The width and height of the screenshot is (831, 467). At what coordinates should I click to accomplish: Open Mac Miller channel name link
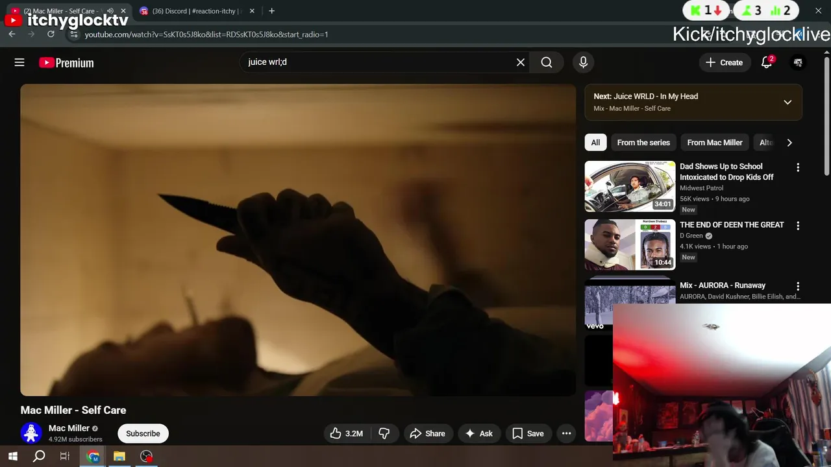coord(69,428)
